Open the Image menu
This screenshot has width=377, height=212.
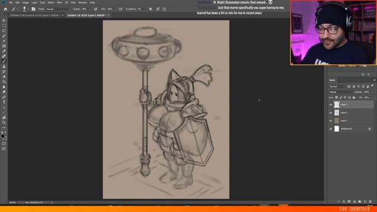[25, 2]
